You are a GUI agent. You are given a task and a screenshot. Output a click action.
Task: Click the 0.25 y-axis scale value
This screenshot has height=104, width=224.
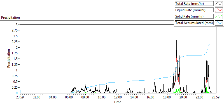pos(15,87)
